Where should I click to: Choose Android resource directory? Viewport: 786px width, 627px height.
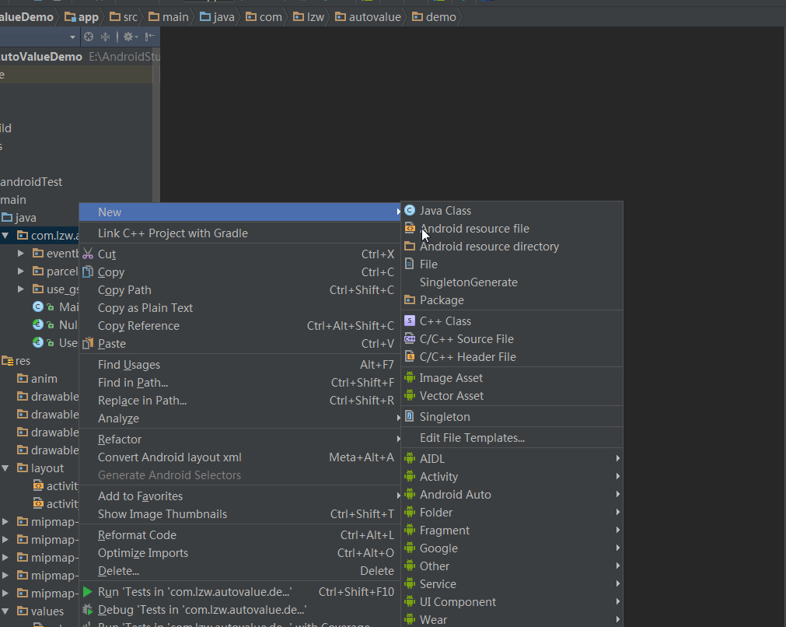pyautogui.click(x=512, y=247)
